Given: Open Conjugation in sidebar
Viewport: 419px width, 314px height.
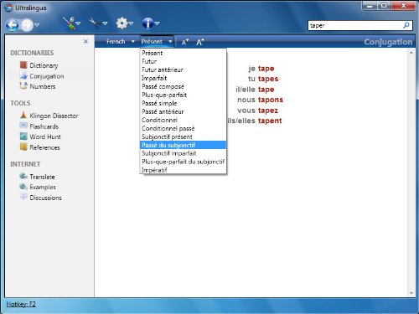Looking at the screenshot, I should pos(47,76).
